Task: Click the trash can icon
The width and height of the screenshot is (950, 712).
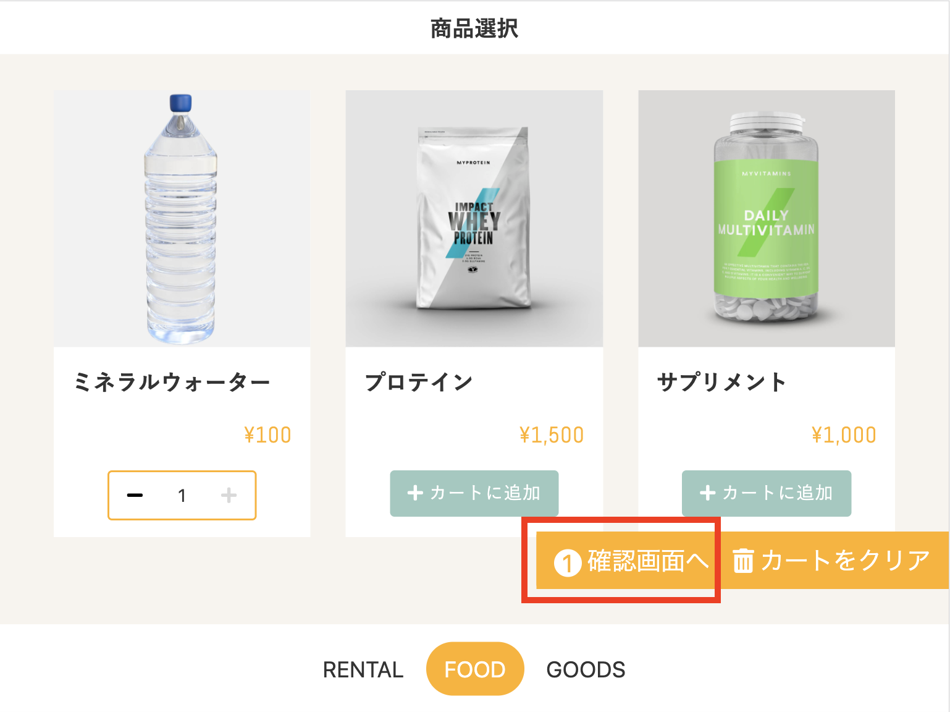Action: point(743,561)
